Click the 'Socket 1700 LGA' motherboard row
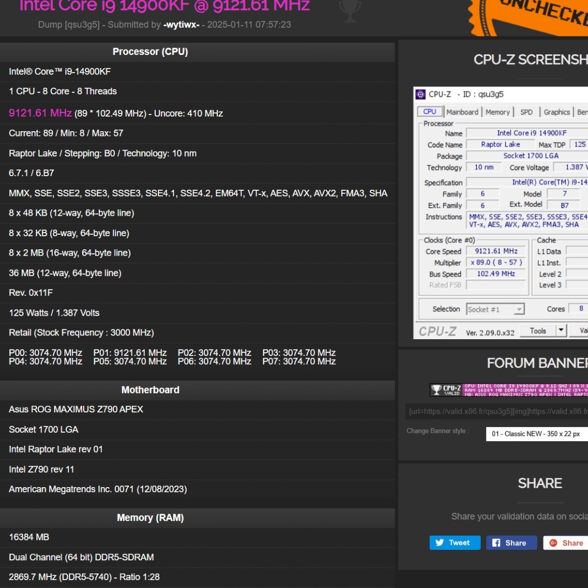 pyautogui.click(x=197, y=430)
